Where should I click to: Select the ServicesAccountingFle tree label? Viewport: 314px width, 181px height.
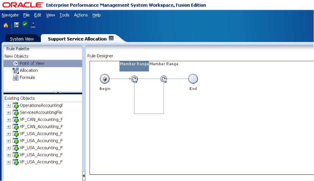tap(41, 112)
